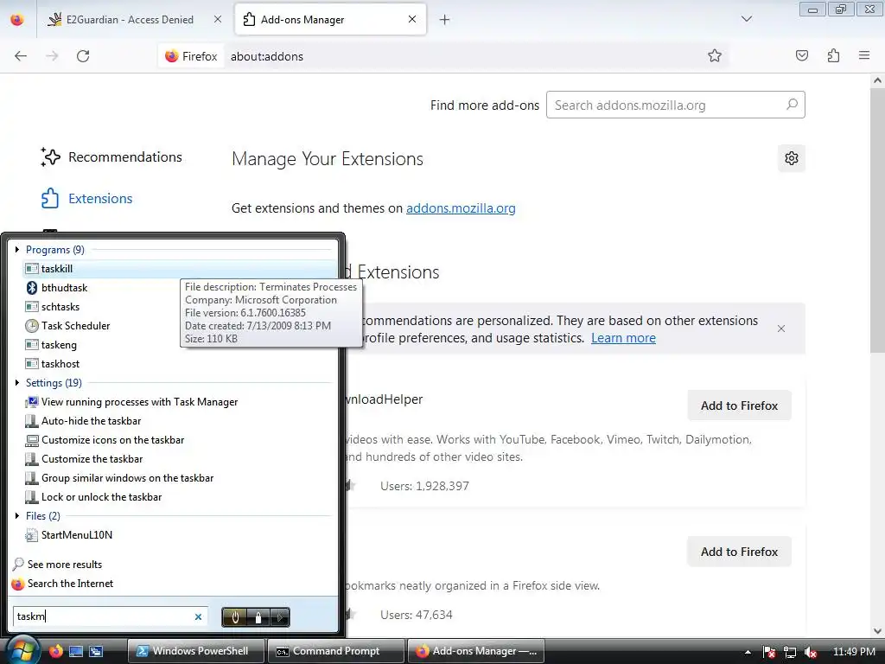Open the Learn more link
Image resolution: width=885 pixels, height=664 pixels.
[x=623, y=338]
